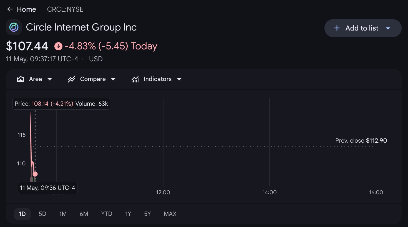The width and height of the screenshot is (408, 227).
Task: Click the Area chart type icon
Action: (20, 79)
